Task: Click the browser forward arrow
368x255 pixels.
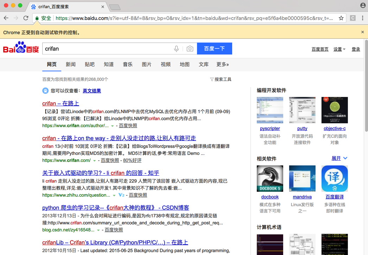Action: coord(16,18)
